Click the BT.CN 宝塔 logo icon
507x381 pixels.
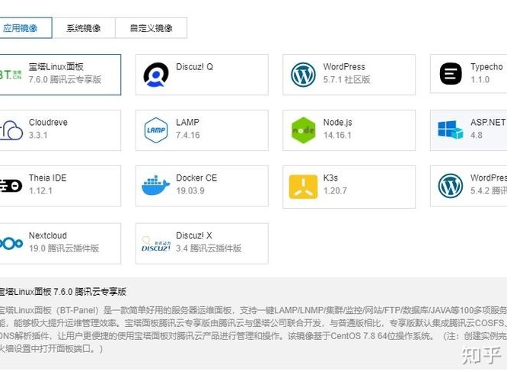(11, 75)
